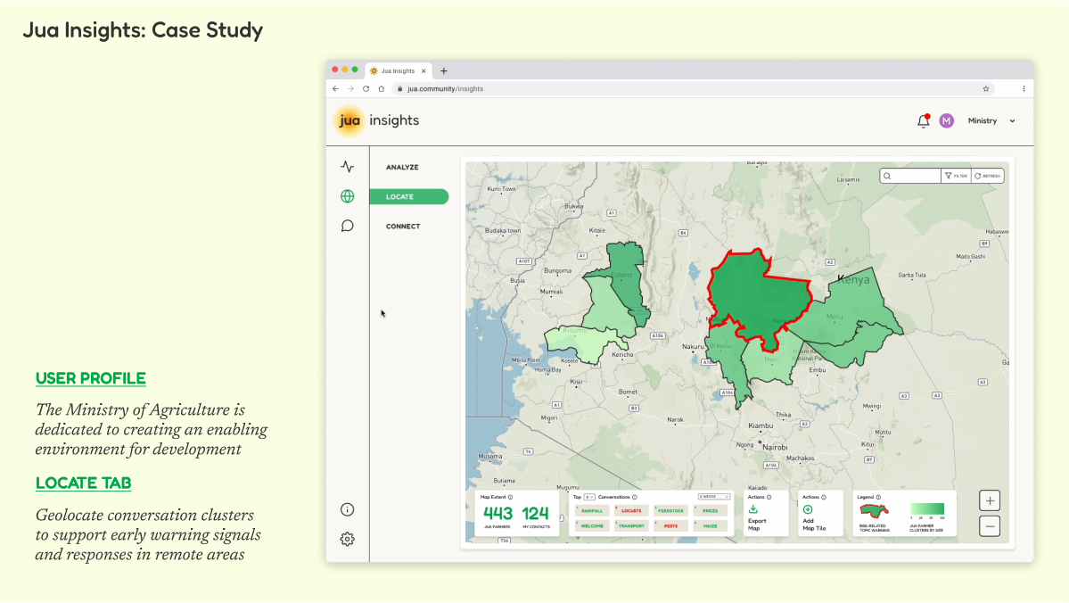Click the Add Map Tile button label
Viewport: 1069px width, 603px height.
pos(814,525)
